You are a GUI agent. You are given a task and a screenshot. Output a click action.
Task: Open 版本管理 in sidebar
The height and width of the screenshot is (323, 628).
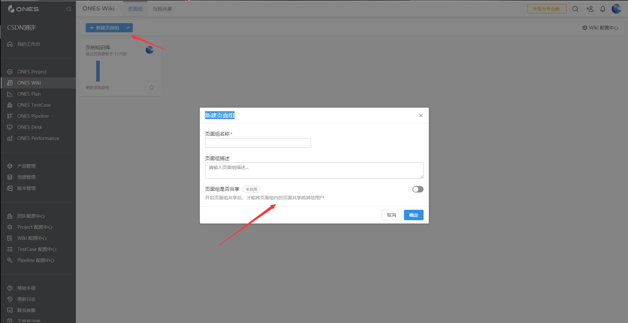(x=38, y=188)
